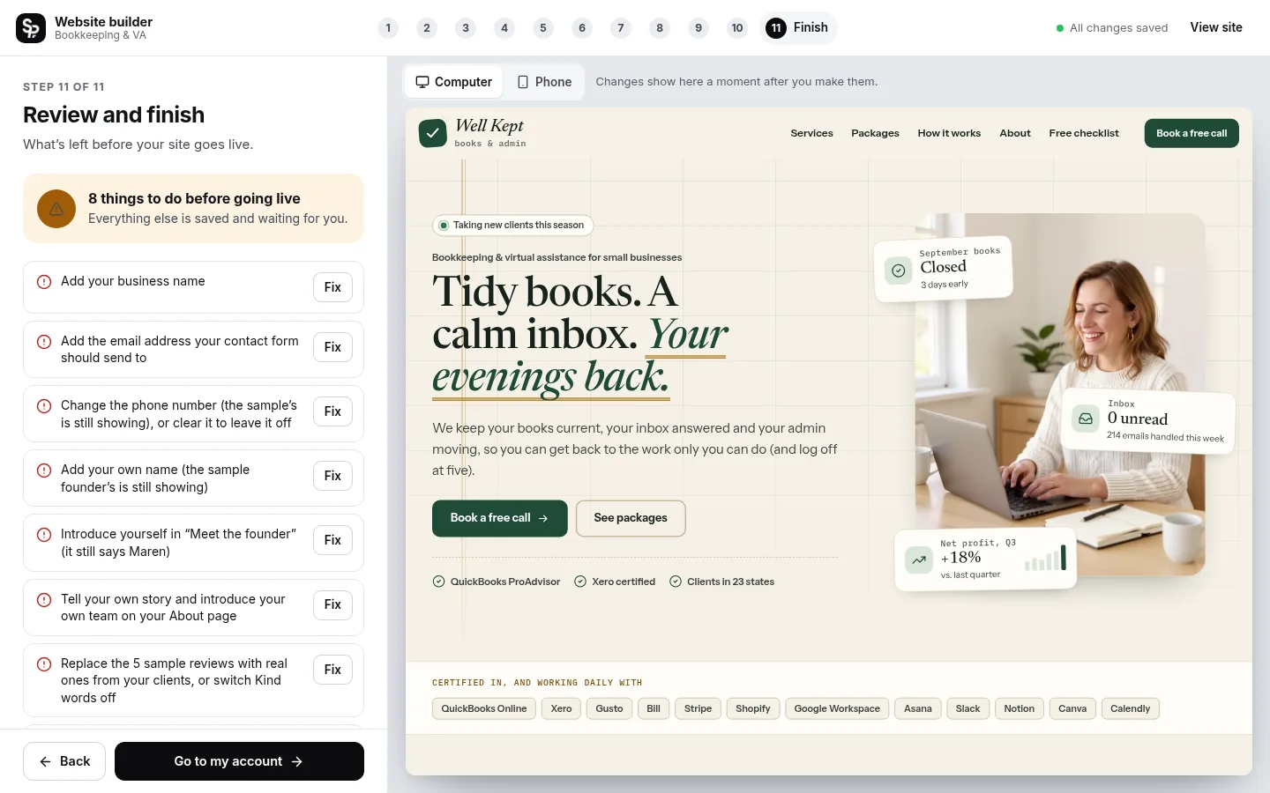The width and height of the screenshot is (1270, 793).
Task: Click header Book a free call button
Action: 1192,133
